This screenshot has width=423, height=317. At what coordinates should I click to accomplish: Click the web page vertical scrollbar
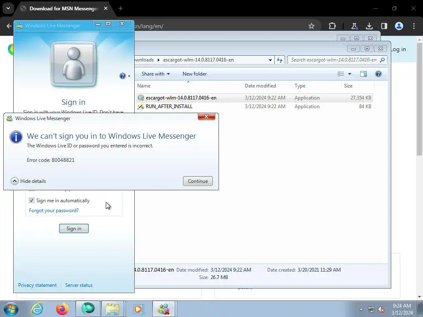coord(420,98)
